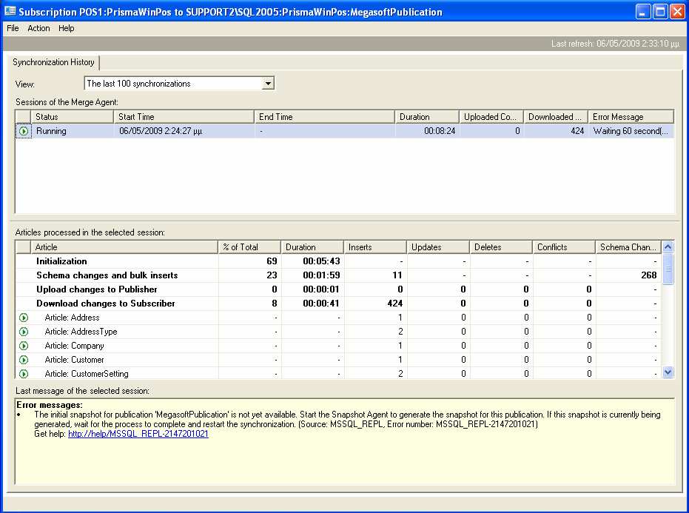Select the Upload changes to Publisher row
Screen dimensions: 689x513
tap(338, 289)
